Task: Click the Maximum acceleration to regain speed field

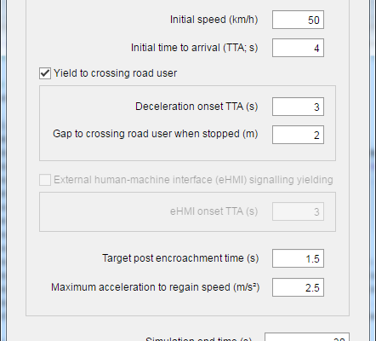Action: (x=298, y=287)
